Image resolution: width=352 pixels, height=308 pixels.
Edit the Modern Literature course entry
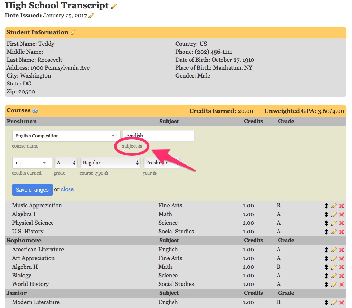pos(334,303)
